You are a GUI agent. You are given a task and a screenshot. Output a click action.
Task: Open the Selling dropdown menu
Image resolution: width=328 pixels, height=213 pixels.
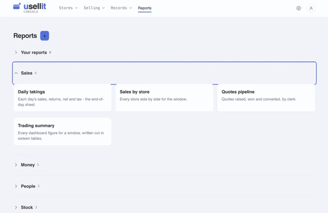coord(94,8)
